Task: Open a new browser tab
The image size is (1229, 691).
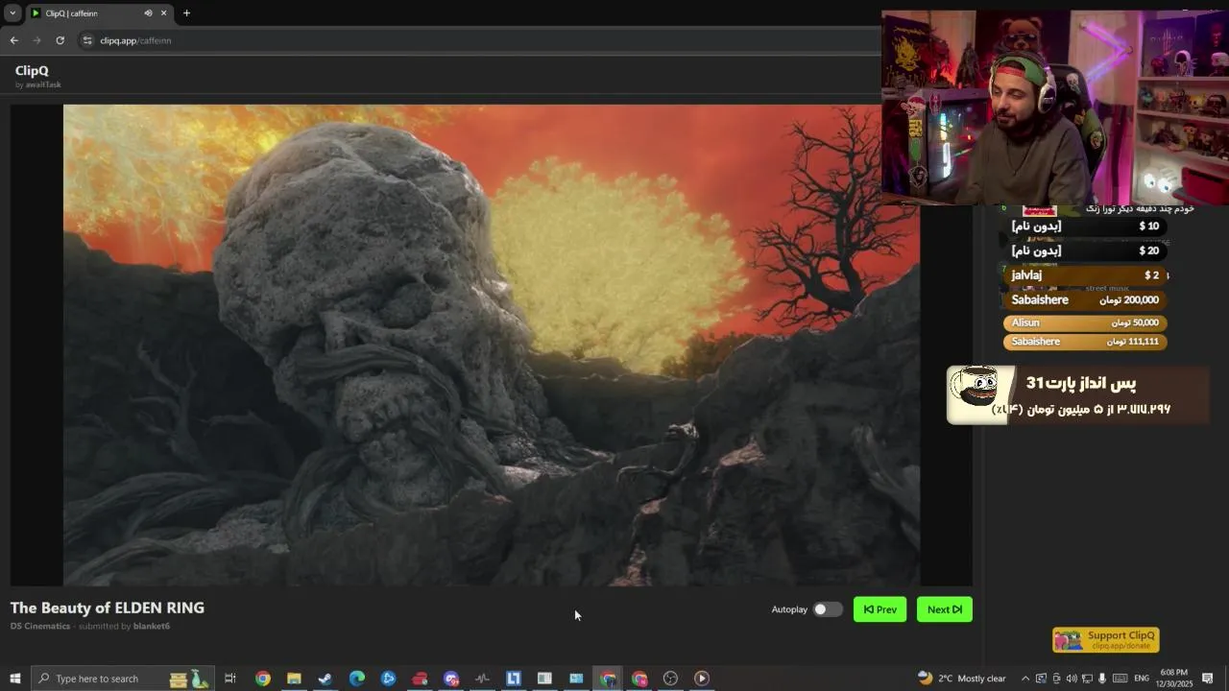Action: click(x=186, y=13)
